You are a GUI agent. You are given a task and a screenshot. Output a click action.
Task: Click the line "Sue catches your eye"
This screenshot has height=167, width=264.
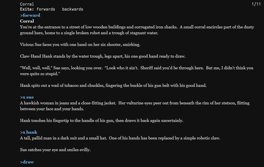(x=55, y=150)
